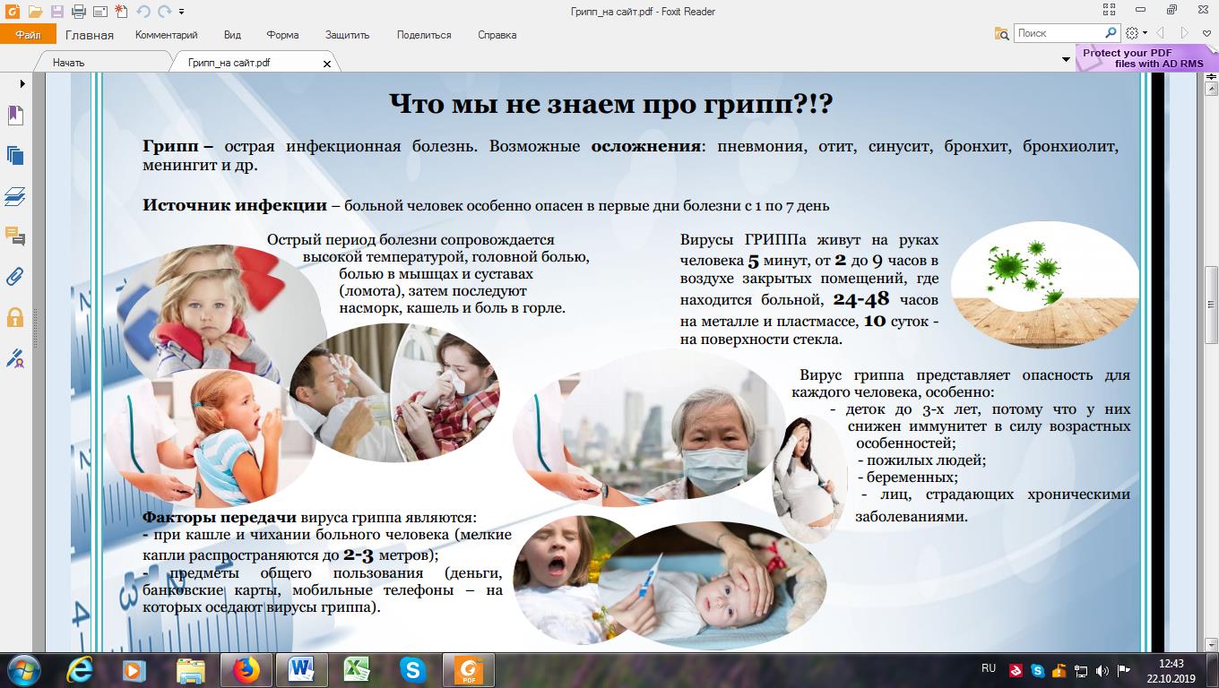This screenshot has width=1219, height=688.
Task: Open the Security lock panel
Action: tap(15, 317)
